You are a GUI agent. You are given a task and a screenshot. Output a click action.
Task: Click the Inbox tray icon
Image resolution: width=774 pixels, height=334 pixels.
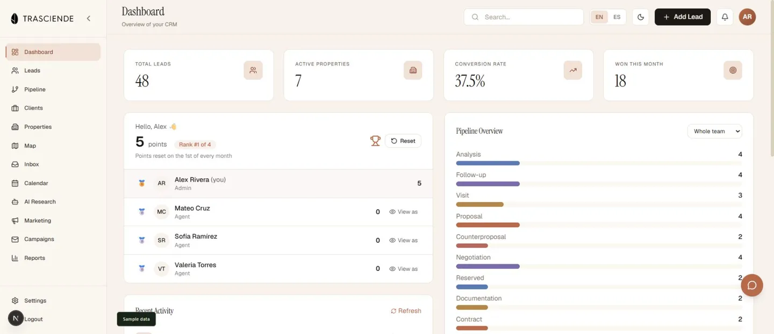coord(15,164)
